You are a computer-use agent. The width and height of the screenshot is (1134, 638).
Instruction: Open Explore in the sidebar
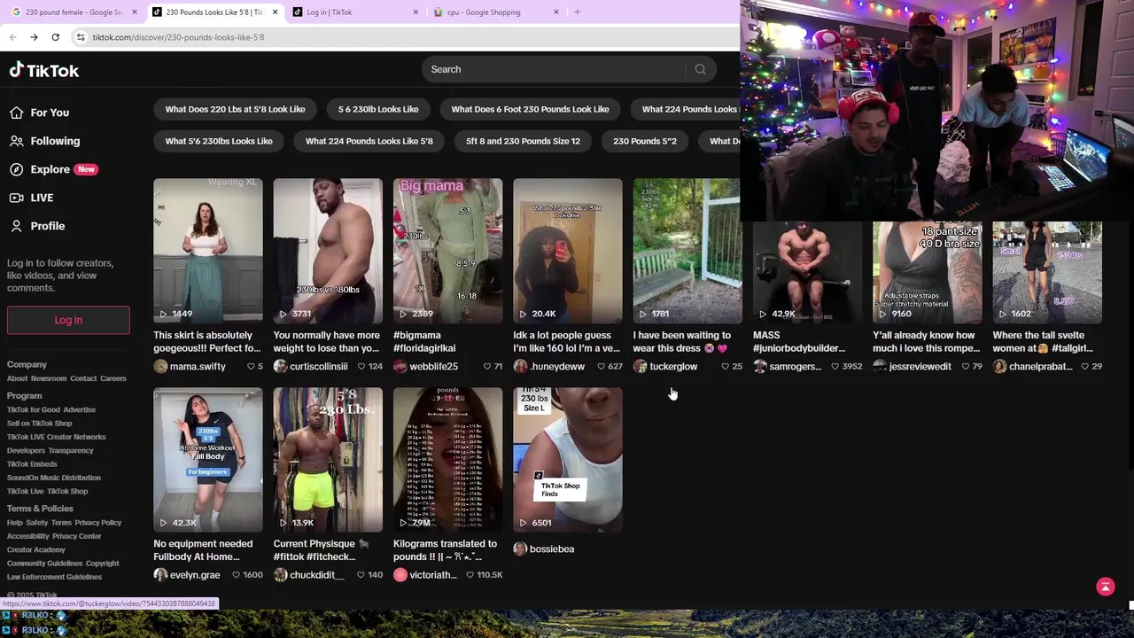tap(53, 169)
